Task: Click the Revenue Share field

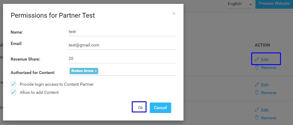Action: point(122,59)
